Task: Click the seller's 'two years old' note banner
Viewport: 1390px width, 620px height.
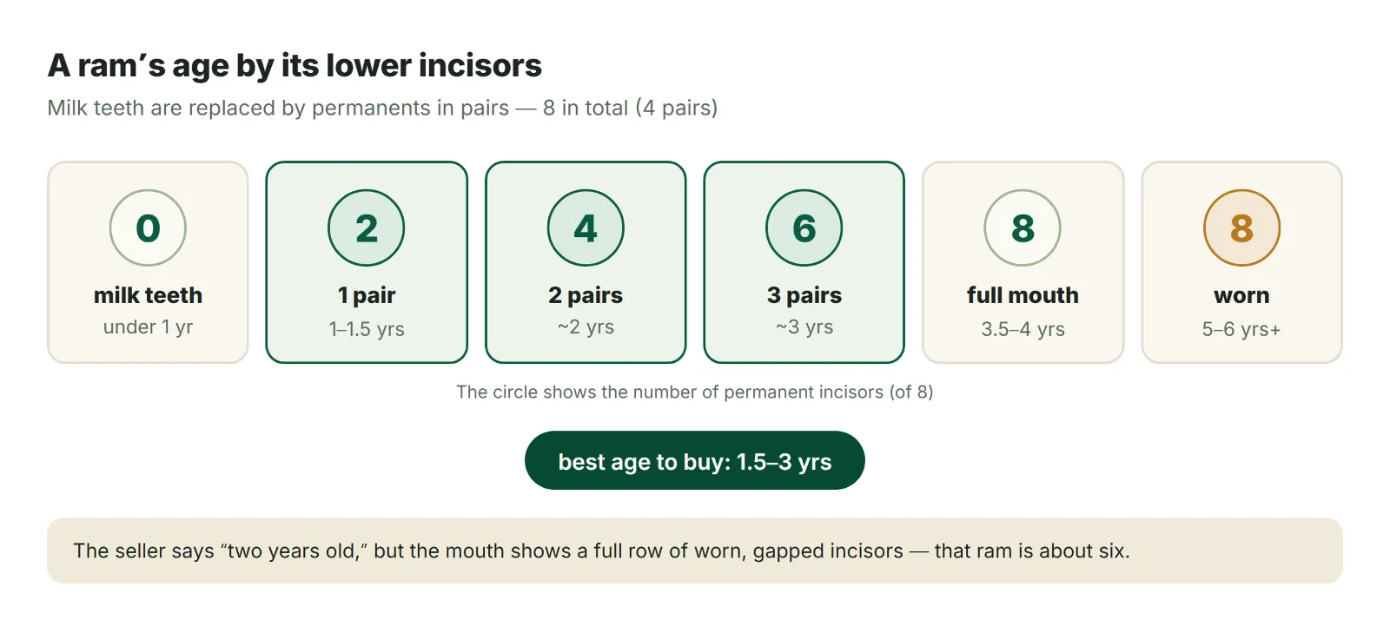Action: click(x=695, y=551)
